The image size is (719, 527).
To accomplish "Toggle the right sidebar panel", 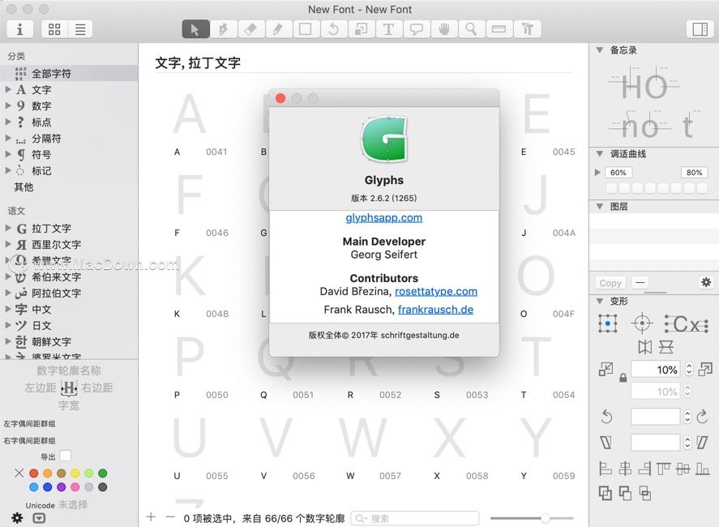I will click(700, 29).
